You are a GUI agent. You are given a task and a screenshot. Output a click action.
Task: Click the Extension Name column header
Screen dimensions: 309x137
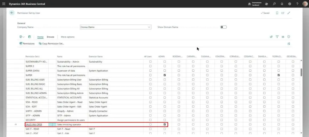96,56
